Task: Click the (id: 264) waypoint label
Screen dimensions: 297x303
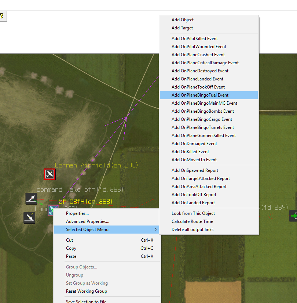Action: click(274, 208)
